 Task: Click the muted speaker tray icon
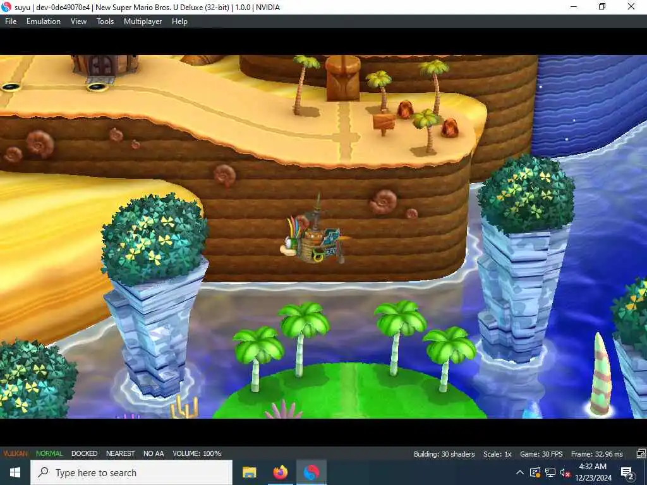click(565, 472)
